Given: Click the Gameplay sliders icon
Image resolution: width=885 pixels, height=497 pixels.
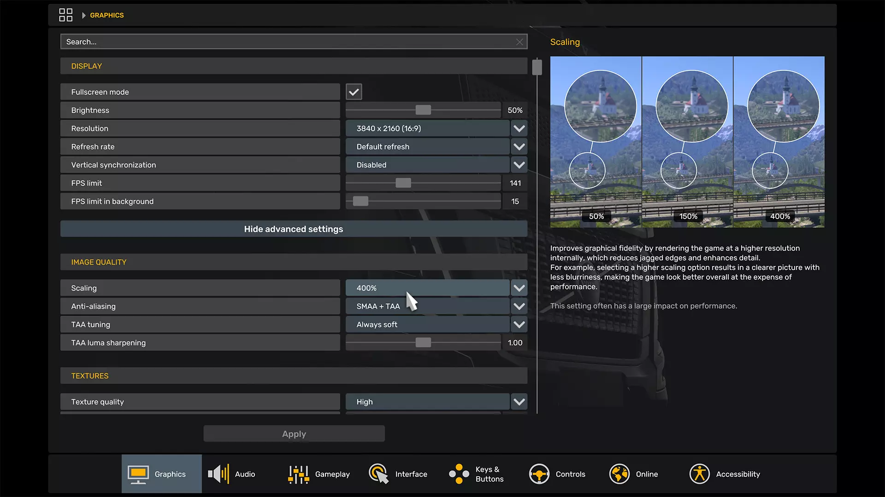Looking at the screenshot, I should pyautogui.click(x=298, y=474).
